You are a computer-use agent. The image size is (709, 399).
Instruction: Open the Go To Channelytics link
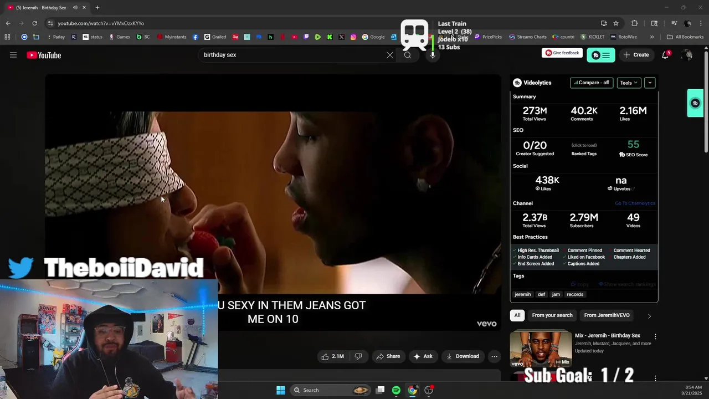635,203
